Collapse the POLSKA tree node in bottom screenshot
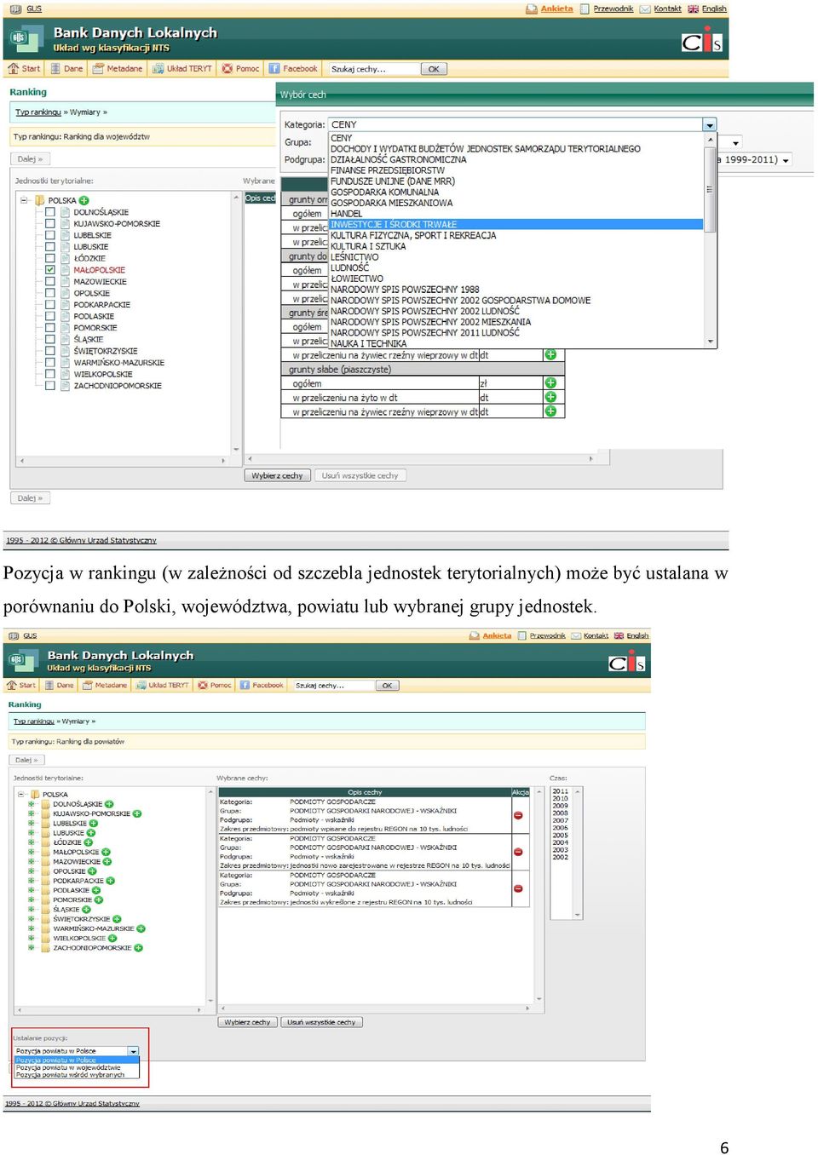 point(22,794)
